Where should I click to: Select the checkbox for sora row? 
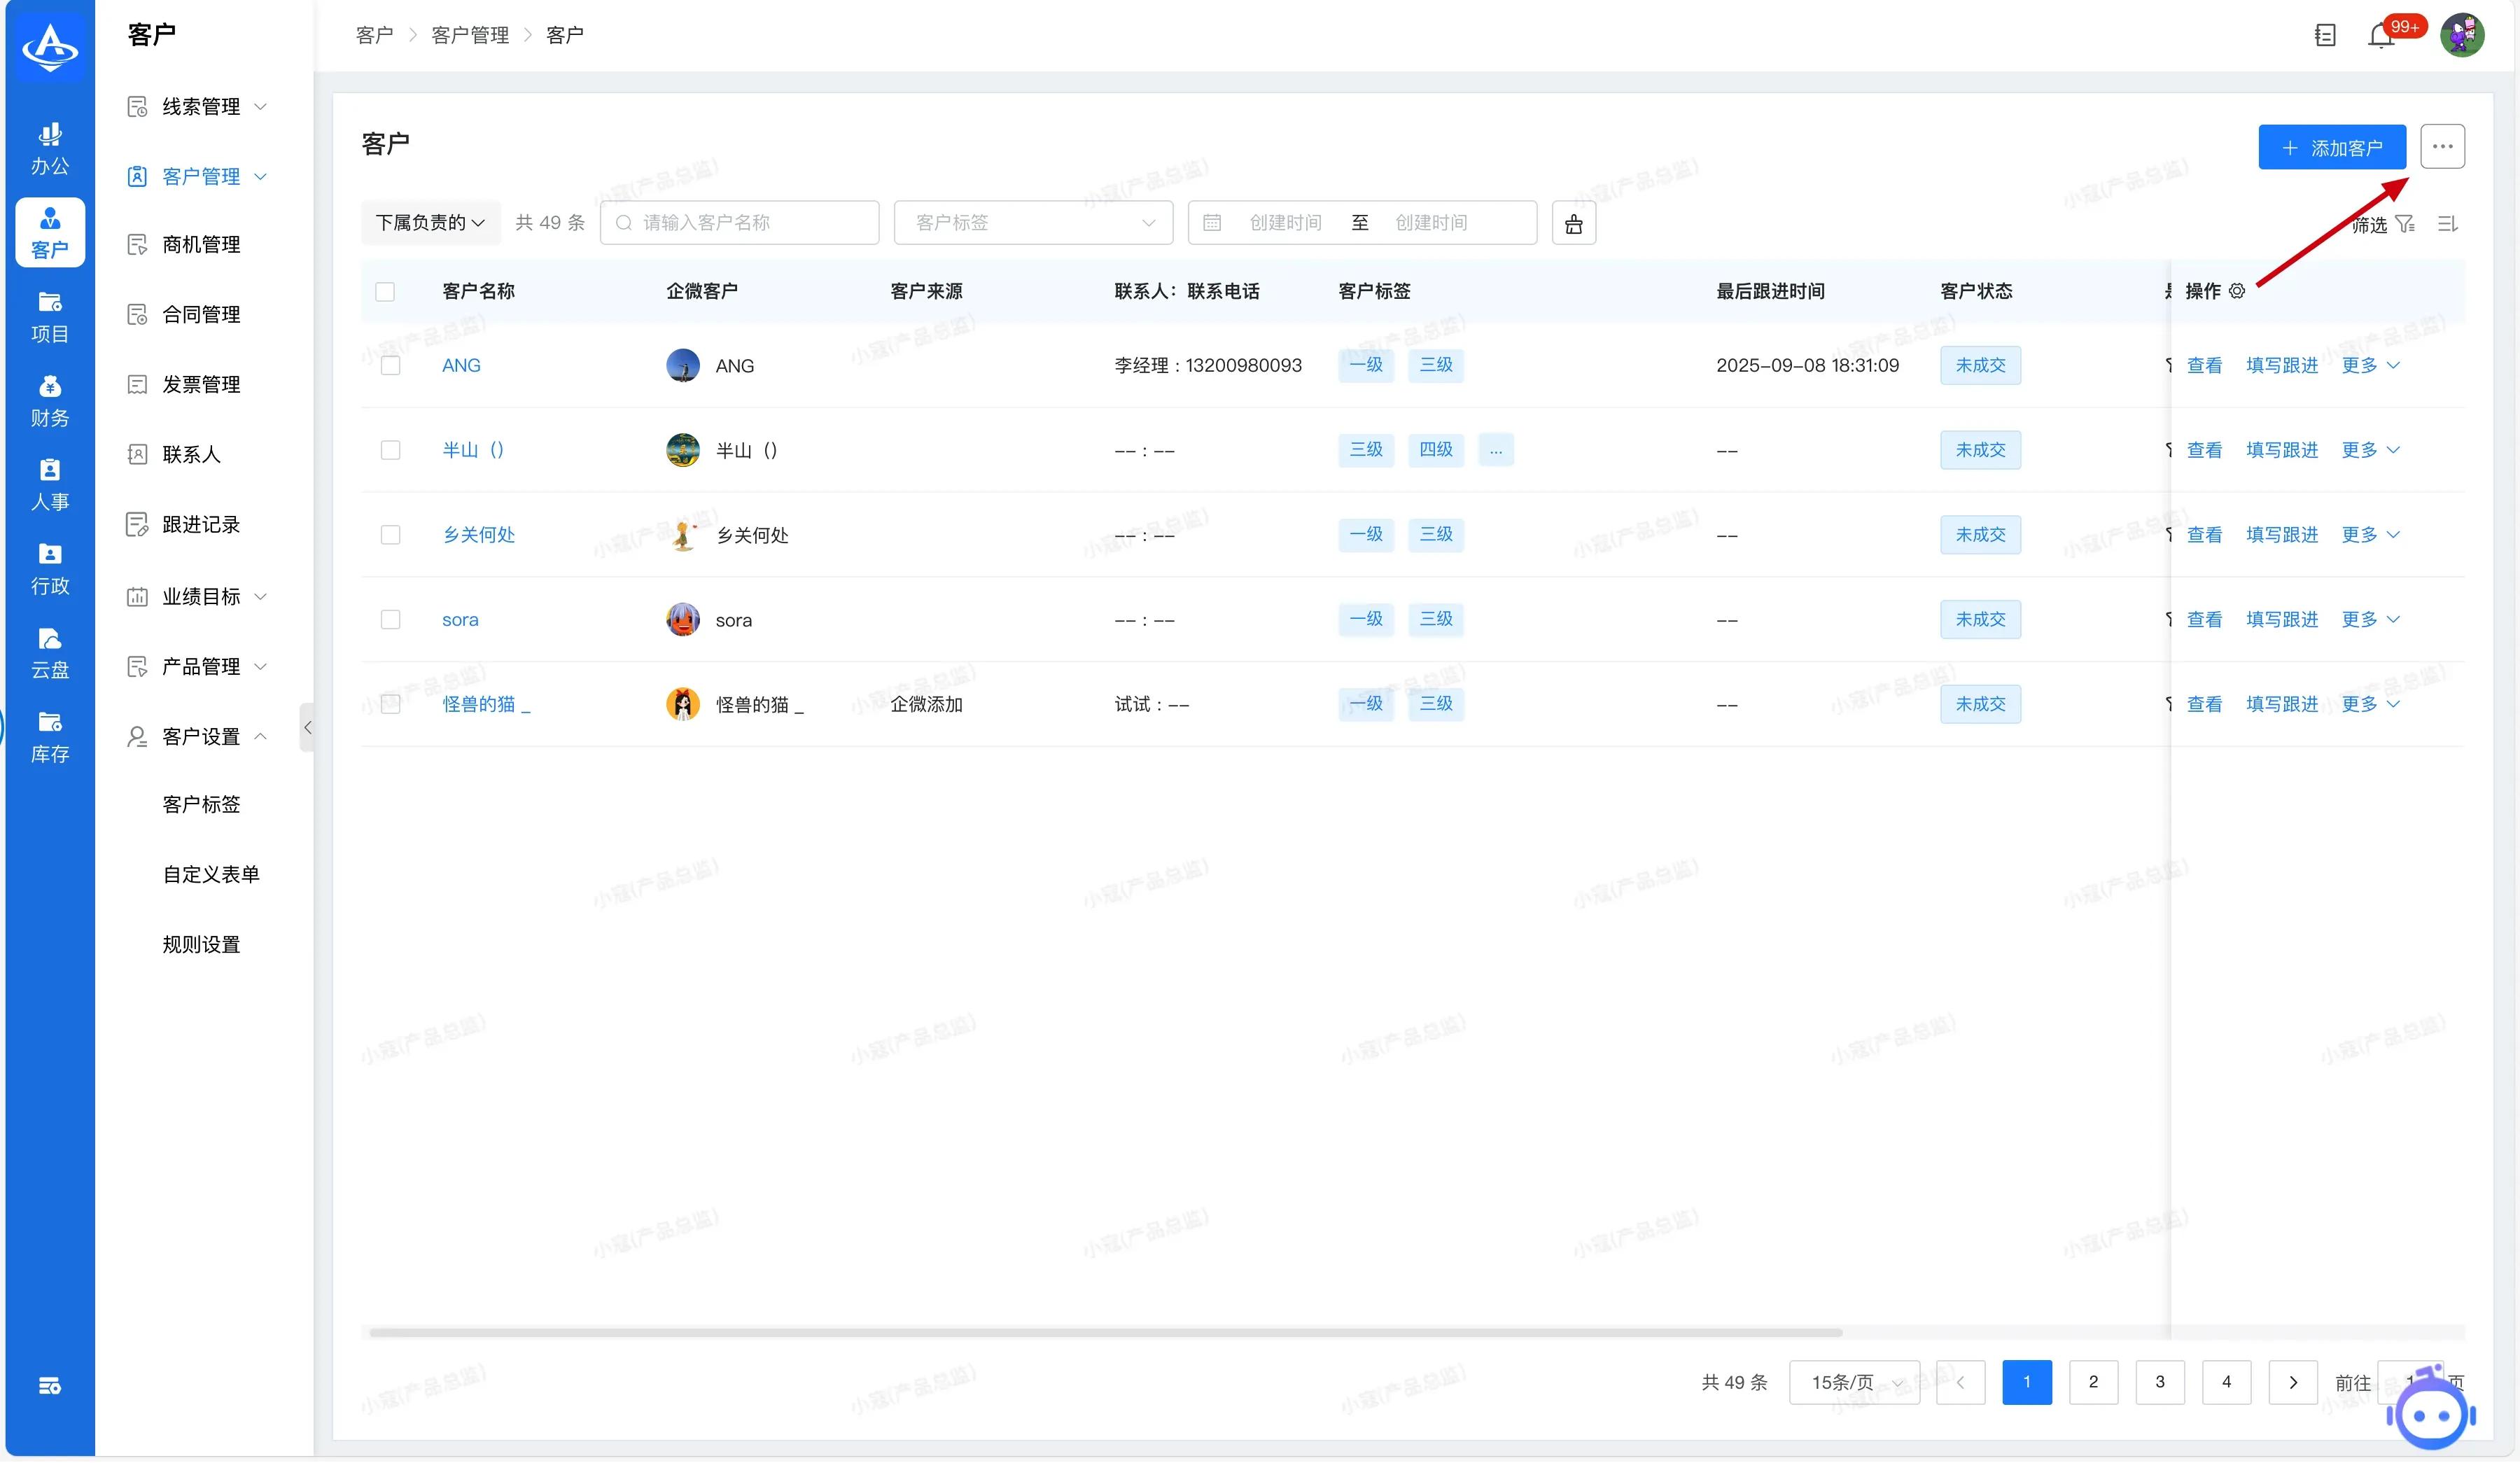coord(391,620)
